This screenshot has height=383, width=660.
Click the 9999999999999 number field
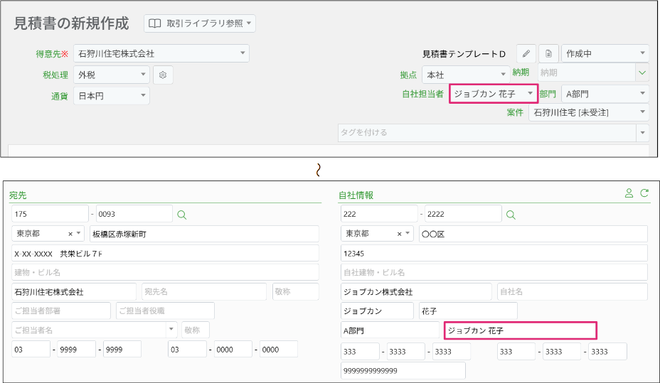(x=403, y=371)
